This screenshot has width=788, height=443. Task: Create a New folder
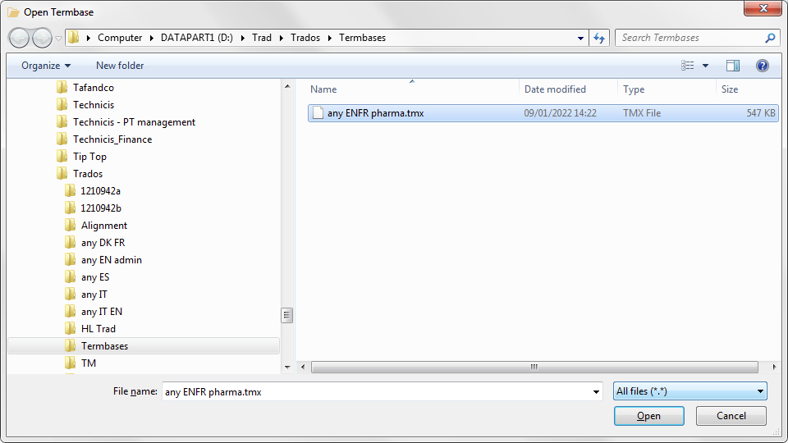[x=120, y=66]
